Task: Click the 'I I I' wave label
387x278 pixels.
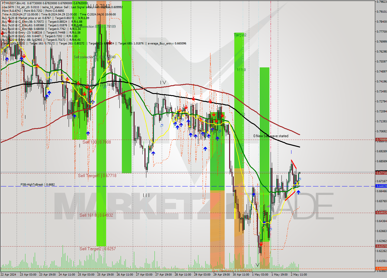Action: click(x=146, y=195)
